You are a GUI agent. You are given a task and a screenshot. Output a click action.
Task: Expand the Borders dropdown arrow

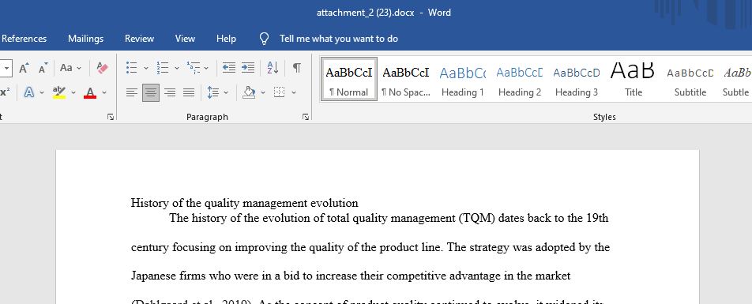[294, 92]
